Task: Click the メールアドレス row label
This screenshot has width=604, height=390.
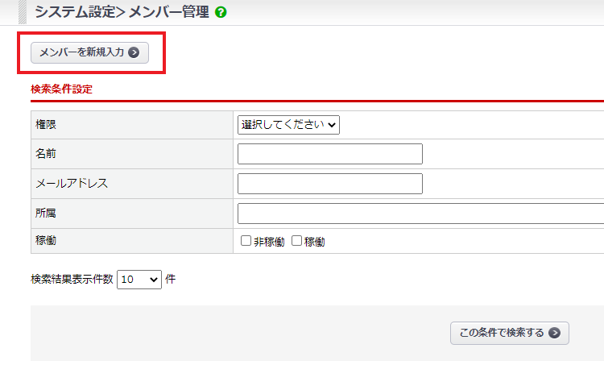Action: 72,184
